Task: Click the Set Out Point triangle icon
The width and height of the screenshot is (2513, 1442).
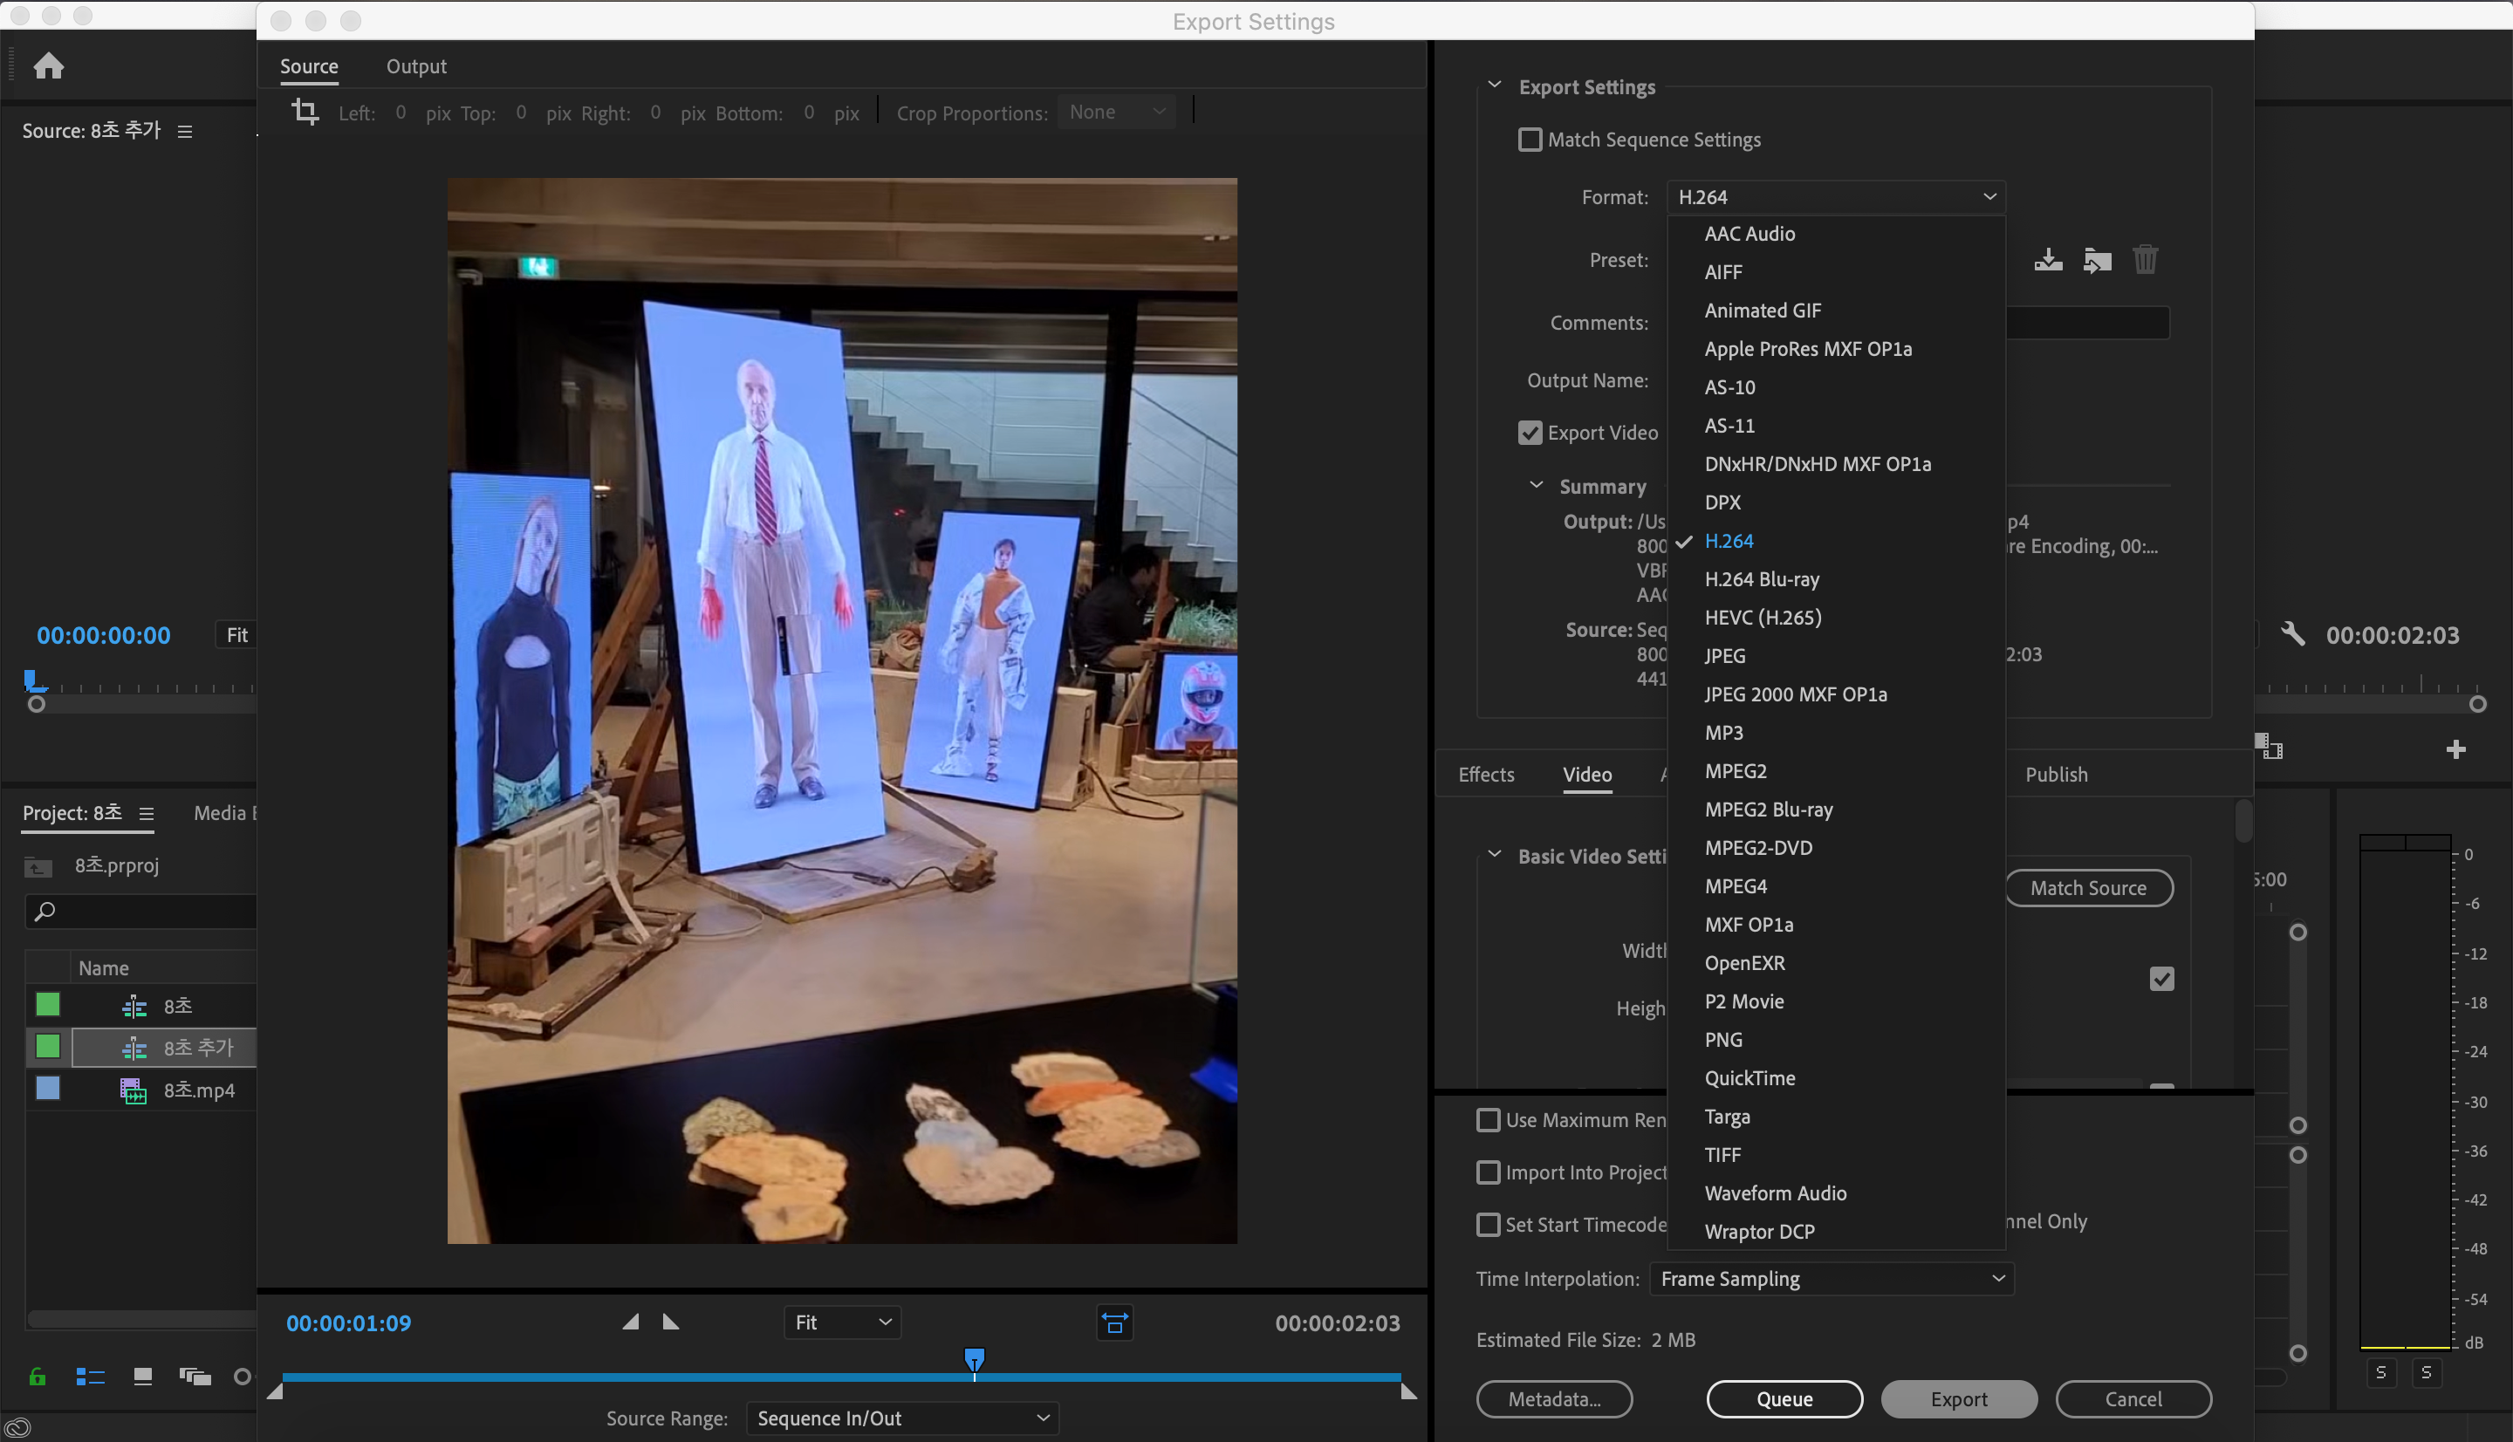Action: coord(671,1321)
